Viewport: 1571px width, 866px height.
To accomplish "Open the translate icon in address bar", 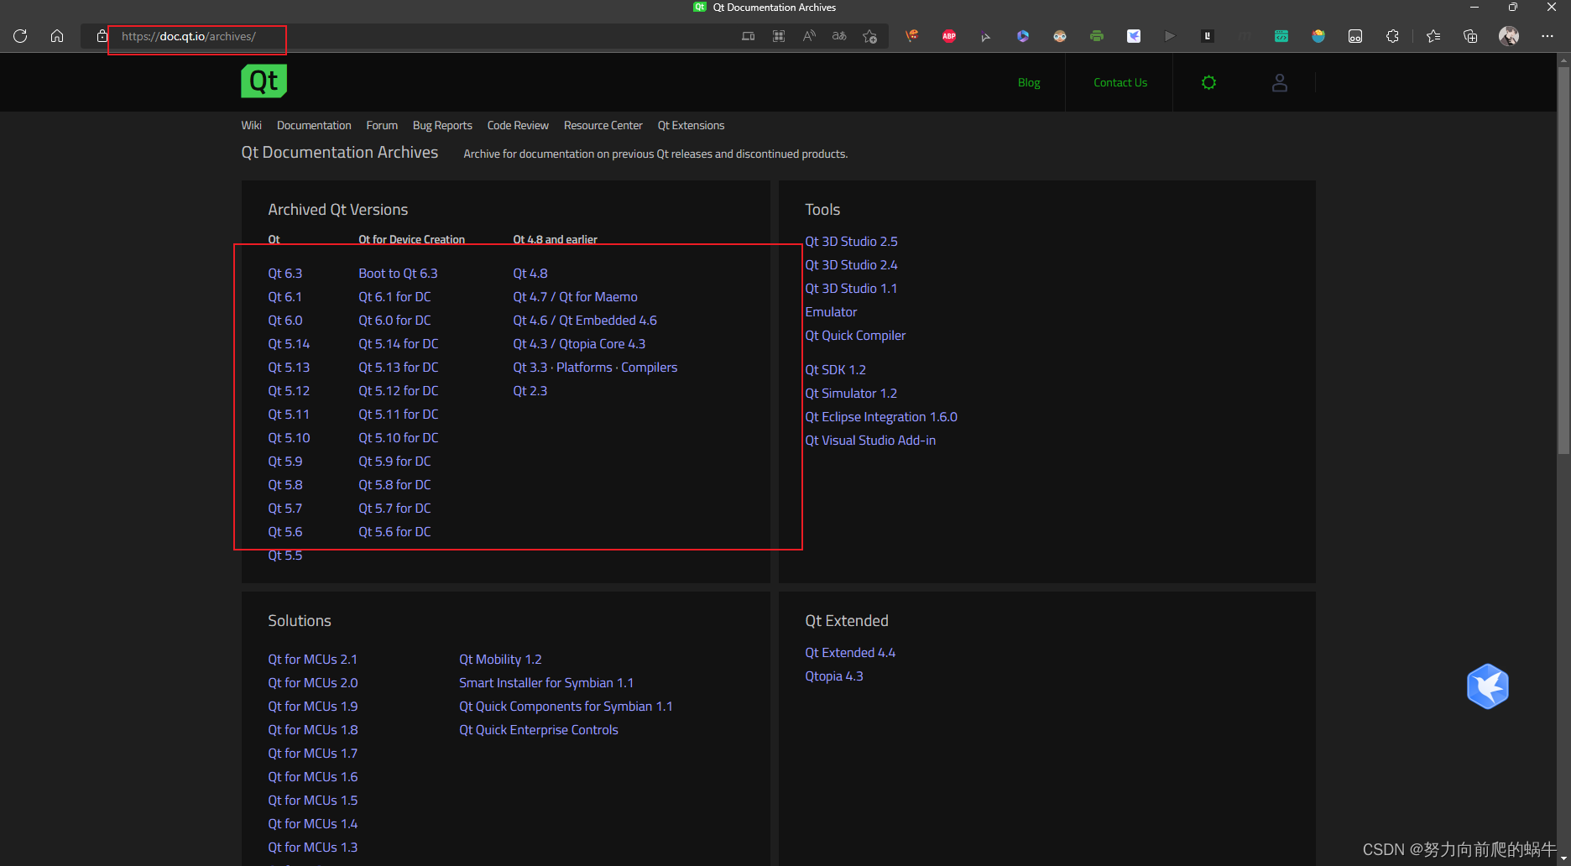I will 839,36.
